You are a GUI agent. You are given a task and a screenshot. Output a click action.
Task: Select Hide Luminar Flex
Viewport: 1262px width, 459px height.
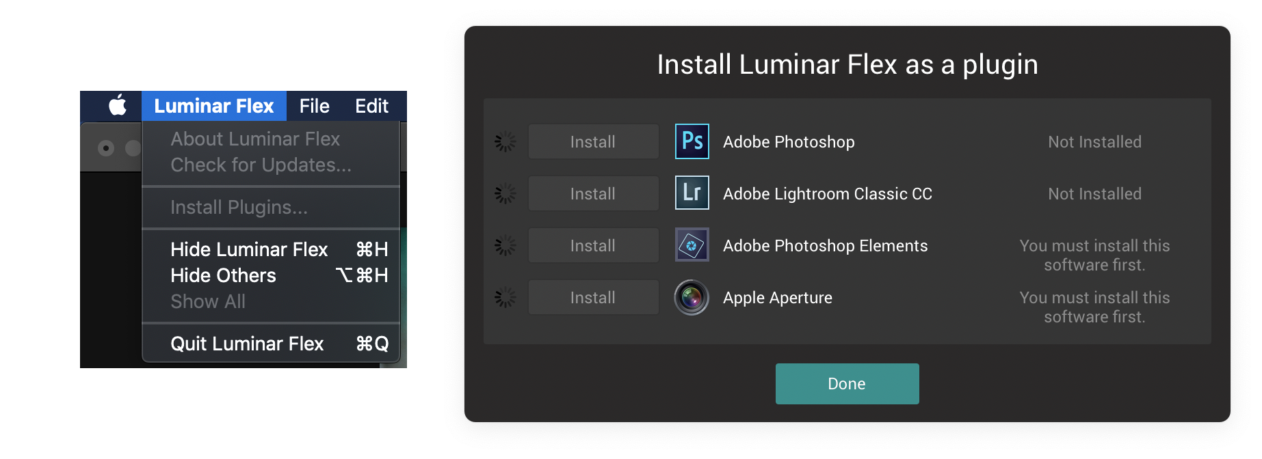tap(271, 249)
